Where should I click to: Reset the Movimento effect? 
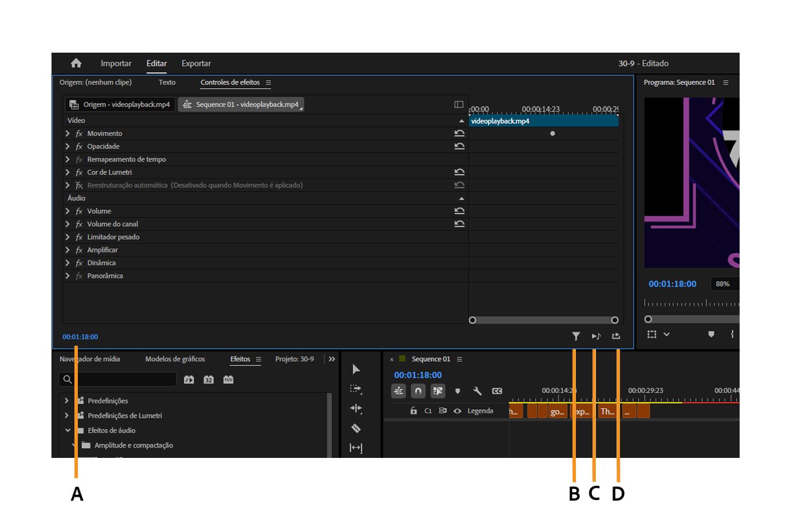click(x=459, y=133)
